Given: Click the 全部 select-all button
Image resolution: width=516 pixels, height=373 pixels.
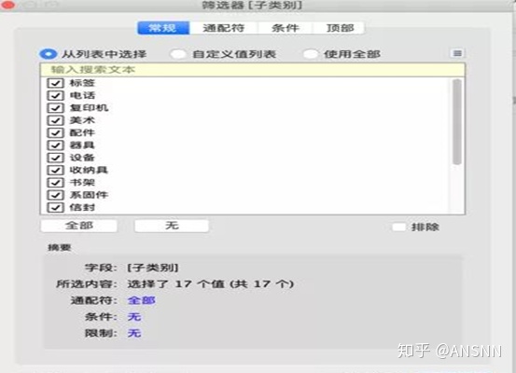Looking at the screenshot, I should (x=79, y=226).
